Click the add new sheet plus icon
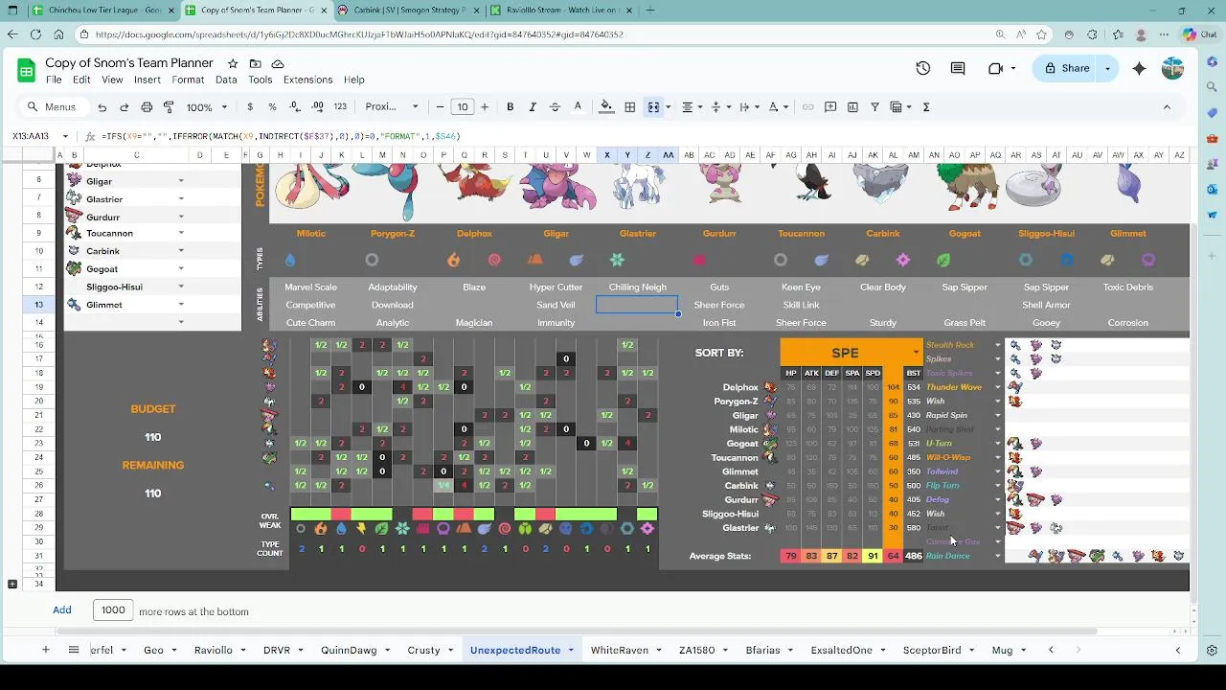The width and height of the screenshot is (1226, 690). point(45,650)
